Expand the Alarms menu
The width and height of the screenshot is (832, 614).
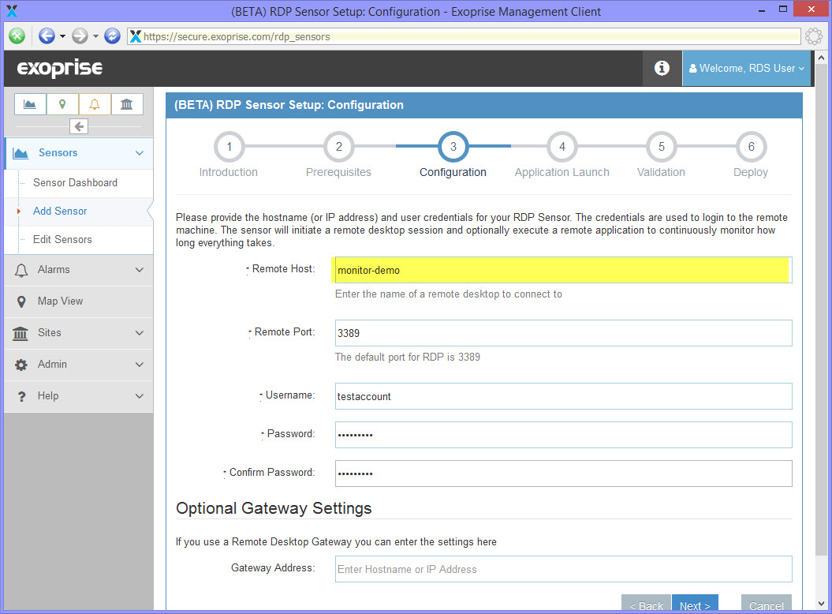79,270
